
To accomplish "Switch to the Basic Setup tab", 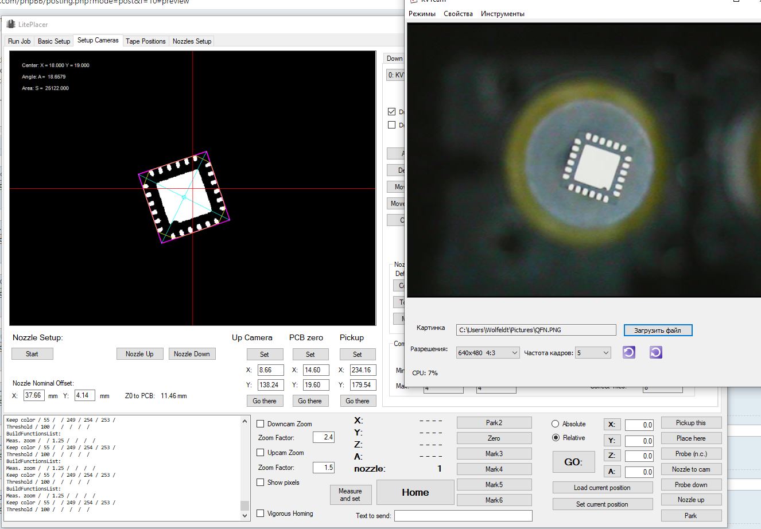I will click(54, 41).
